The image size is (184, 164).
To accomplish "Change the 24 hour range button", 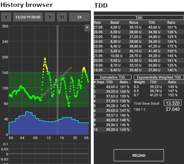I will [x=79, y=17].
